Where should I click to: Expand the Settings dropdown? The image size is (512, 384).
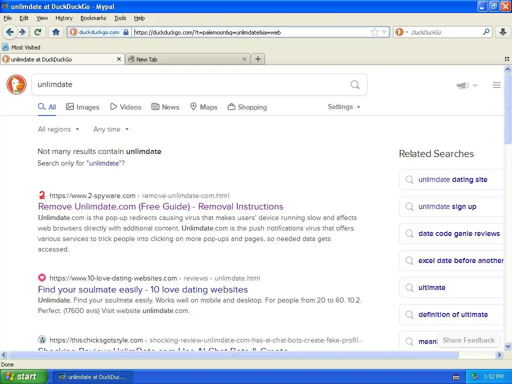[x=344, y=107]
